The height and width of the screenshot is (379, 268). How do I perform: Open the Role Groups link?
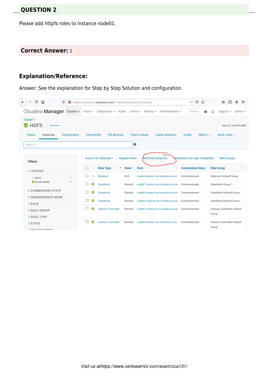[x=227, y=158]
